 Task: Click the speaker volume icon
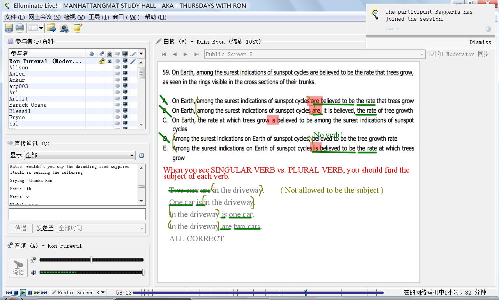34,272
